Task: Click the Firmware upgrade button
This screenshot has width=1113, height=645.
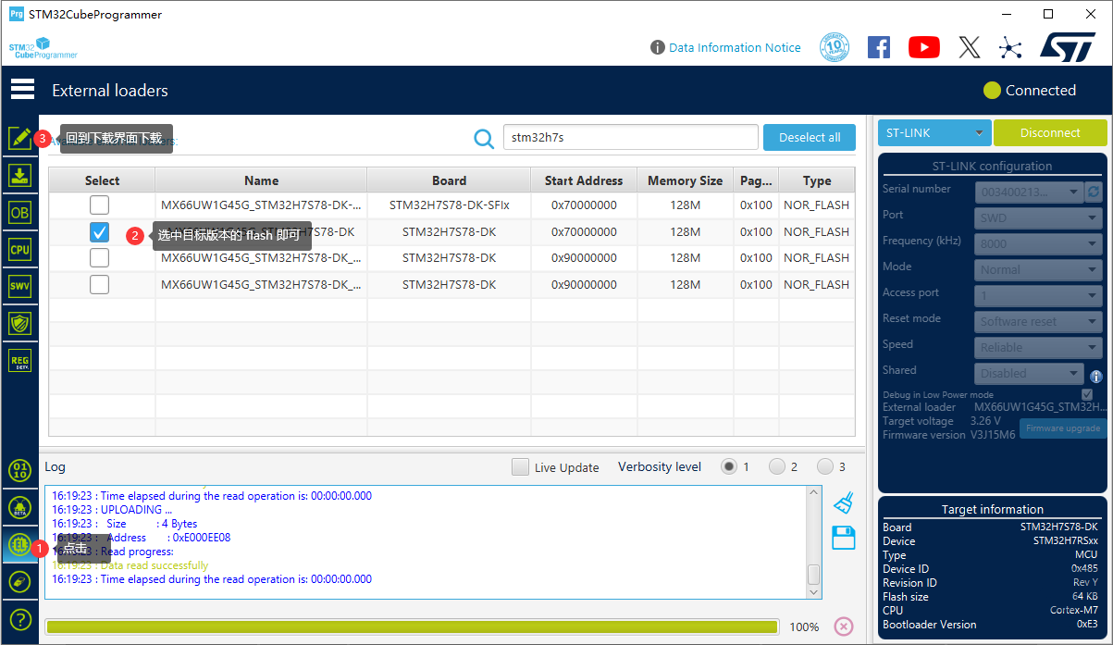Action: (1063, 428)
